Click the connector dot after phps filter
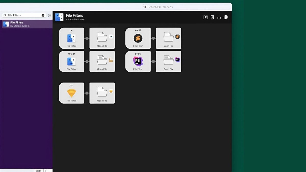The width and height of the screenshot is (306, 172). (x=153, y=61)
